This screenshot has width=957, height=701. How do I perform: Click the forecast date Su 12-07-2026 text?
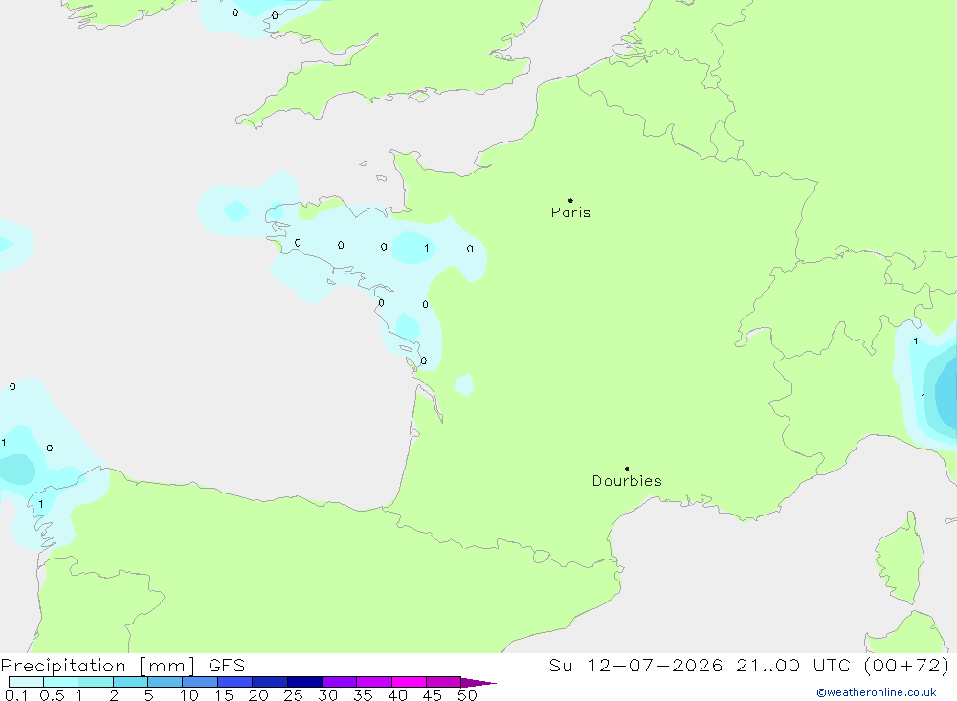[x=635, y=666]
